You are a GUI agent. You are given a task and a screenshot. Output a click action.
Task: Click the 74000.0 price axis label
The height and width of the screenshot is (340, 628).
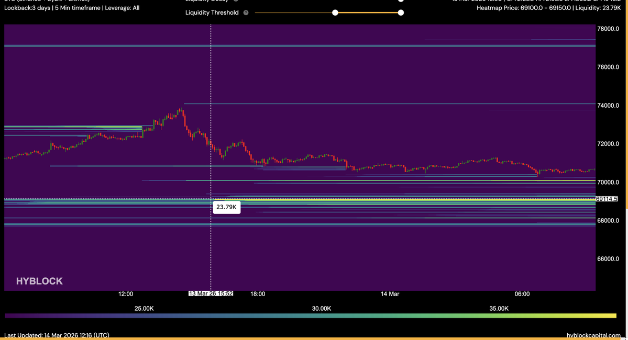(608, 106)
